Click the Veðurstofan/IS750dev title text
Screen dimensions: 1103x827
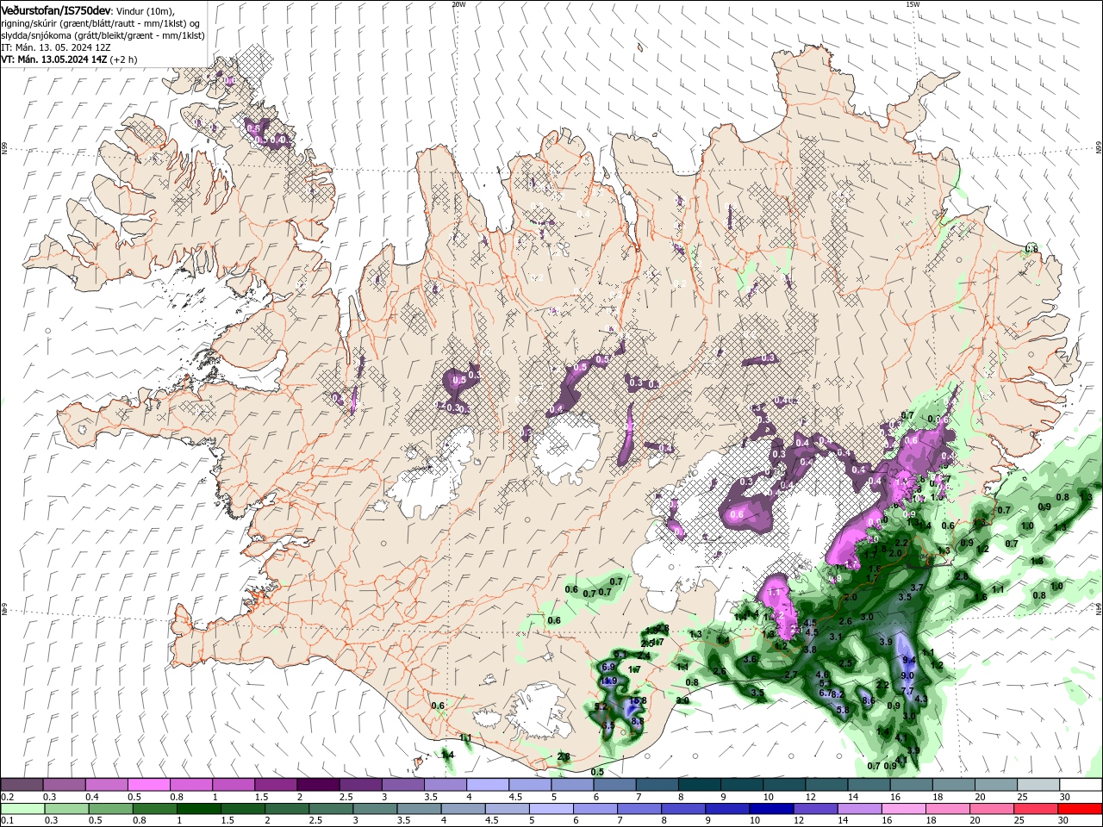(56, 9)
